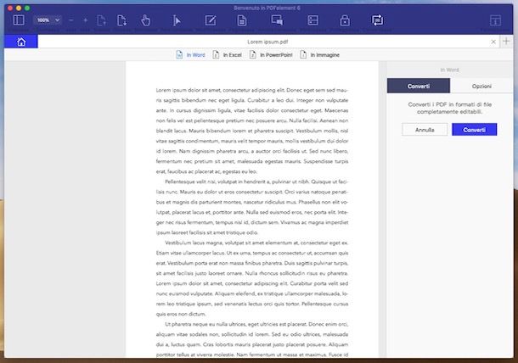Select the Hand tool
This screenshot has width=518, height=363.
click(x=146, y=20)
